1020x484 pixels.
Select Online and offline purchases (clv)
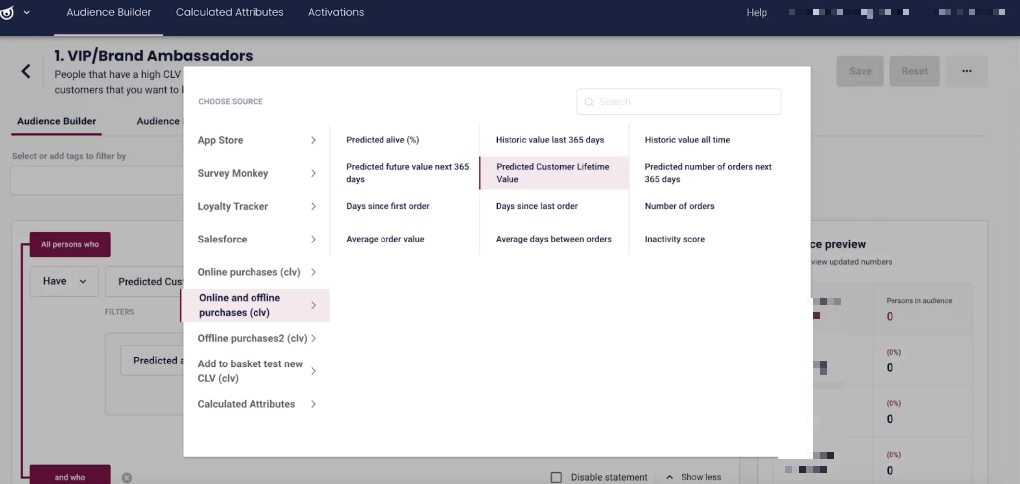tap(255, 305)
